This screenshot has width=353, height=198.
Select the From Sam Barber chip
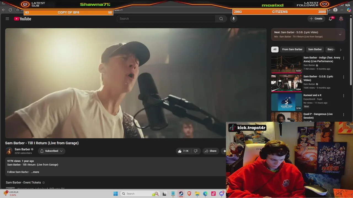tap(292, 50)
